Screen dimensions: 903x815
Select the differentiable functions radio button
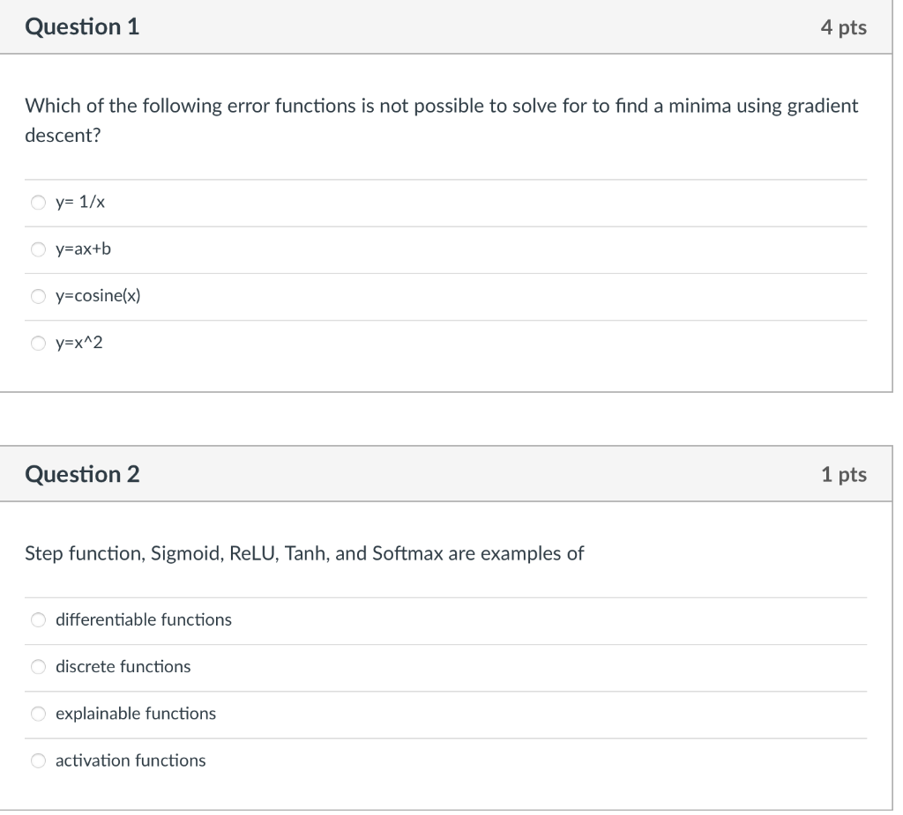[x=38, y=619]
